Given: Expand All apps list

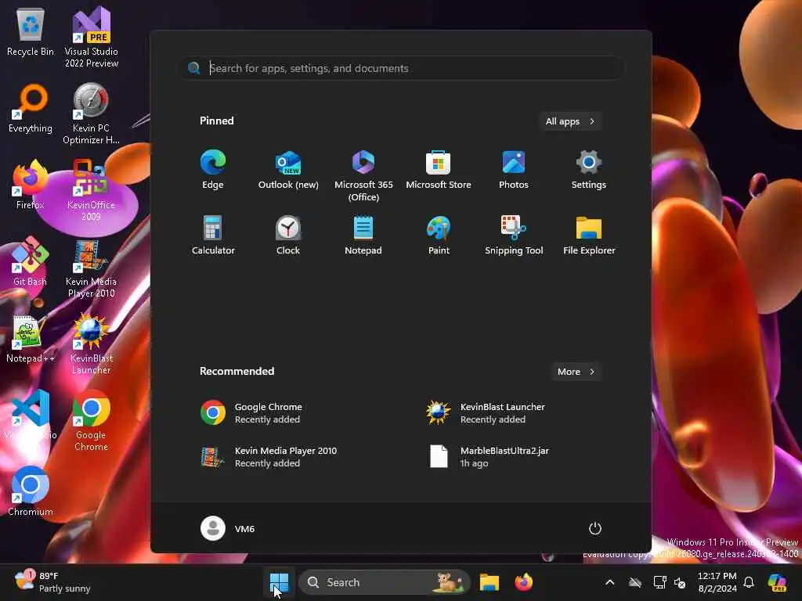Looking at the screenshot, I should [570, 121].
